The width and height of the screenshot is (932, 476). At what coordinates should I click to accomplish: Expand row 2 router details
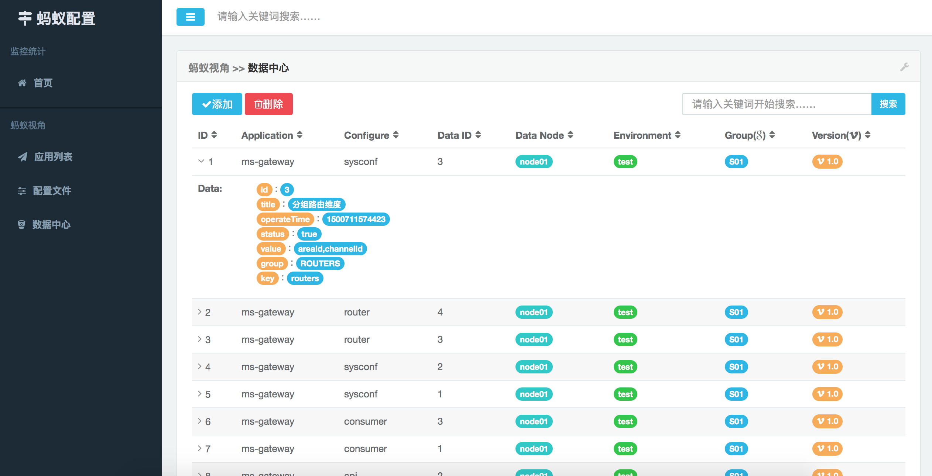point(199,312)
